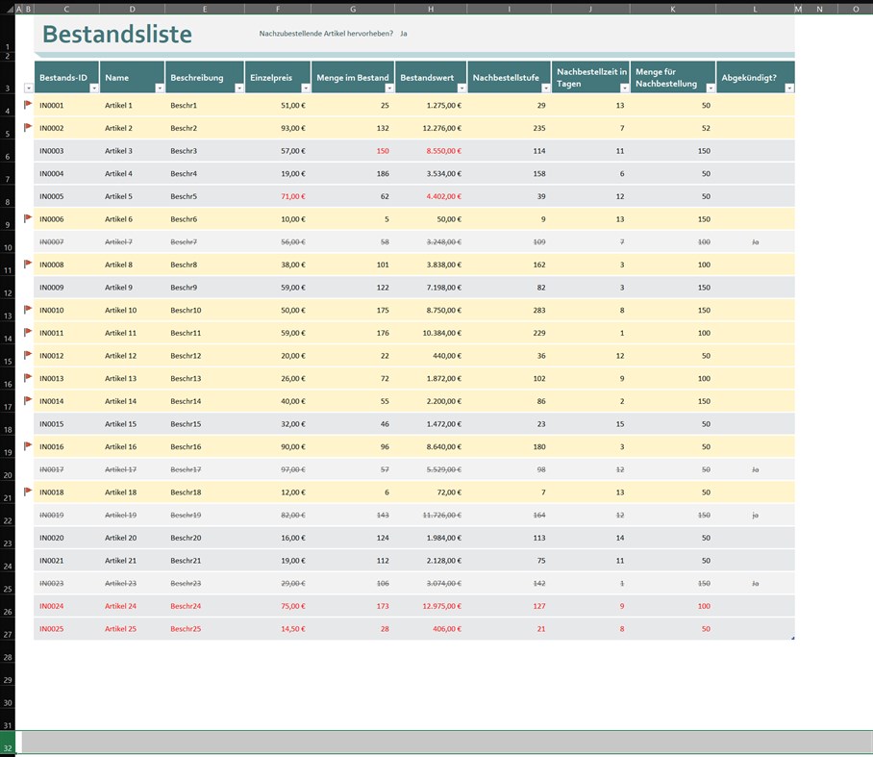Select the Bestandswert 3.534,00 € cell
This screenshot has height=757, width=873.
click(x=431, y=174)
